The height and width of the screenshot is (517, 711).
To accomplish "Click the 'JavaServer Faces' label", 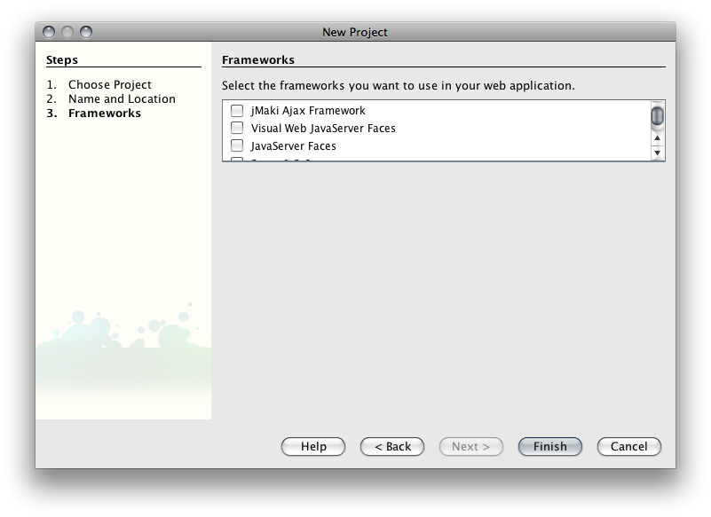I will [x=294, y=146].
